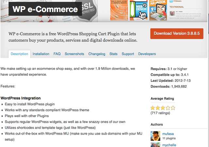This screenshot has width=209, height=147.
Task: Open the Changelog tab
Action: click(x=97, y=54)
